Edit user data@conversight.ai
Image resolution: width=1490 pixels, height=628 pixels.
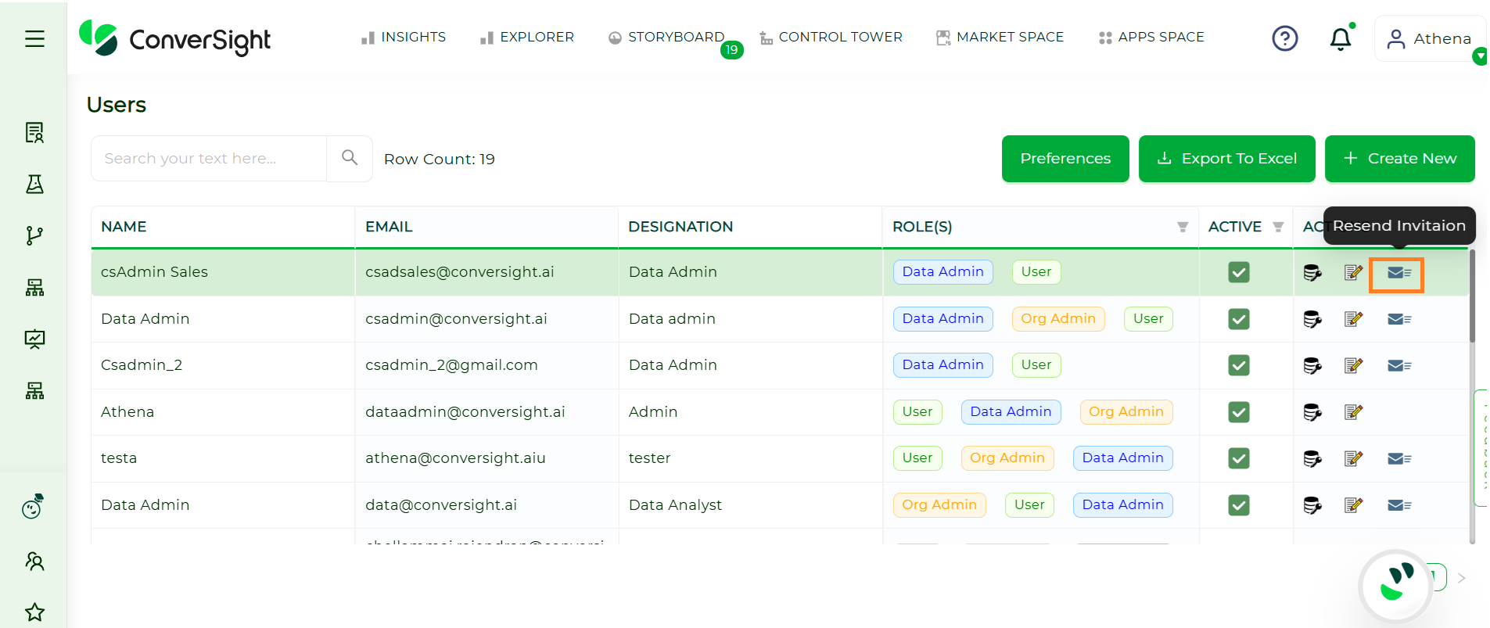click(1353, 505)
